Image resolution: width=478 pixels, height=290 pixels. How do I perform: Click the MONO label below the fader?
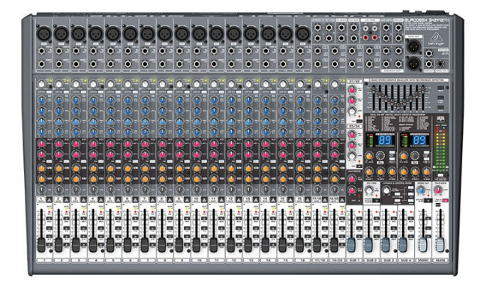(x=423, y=261)
